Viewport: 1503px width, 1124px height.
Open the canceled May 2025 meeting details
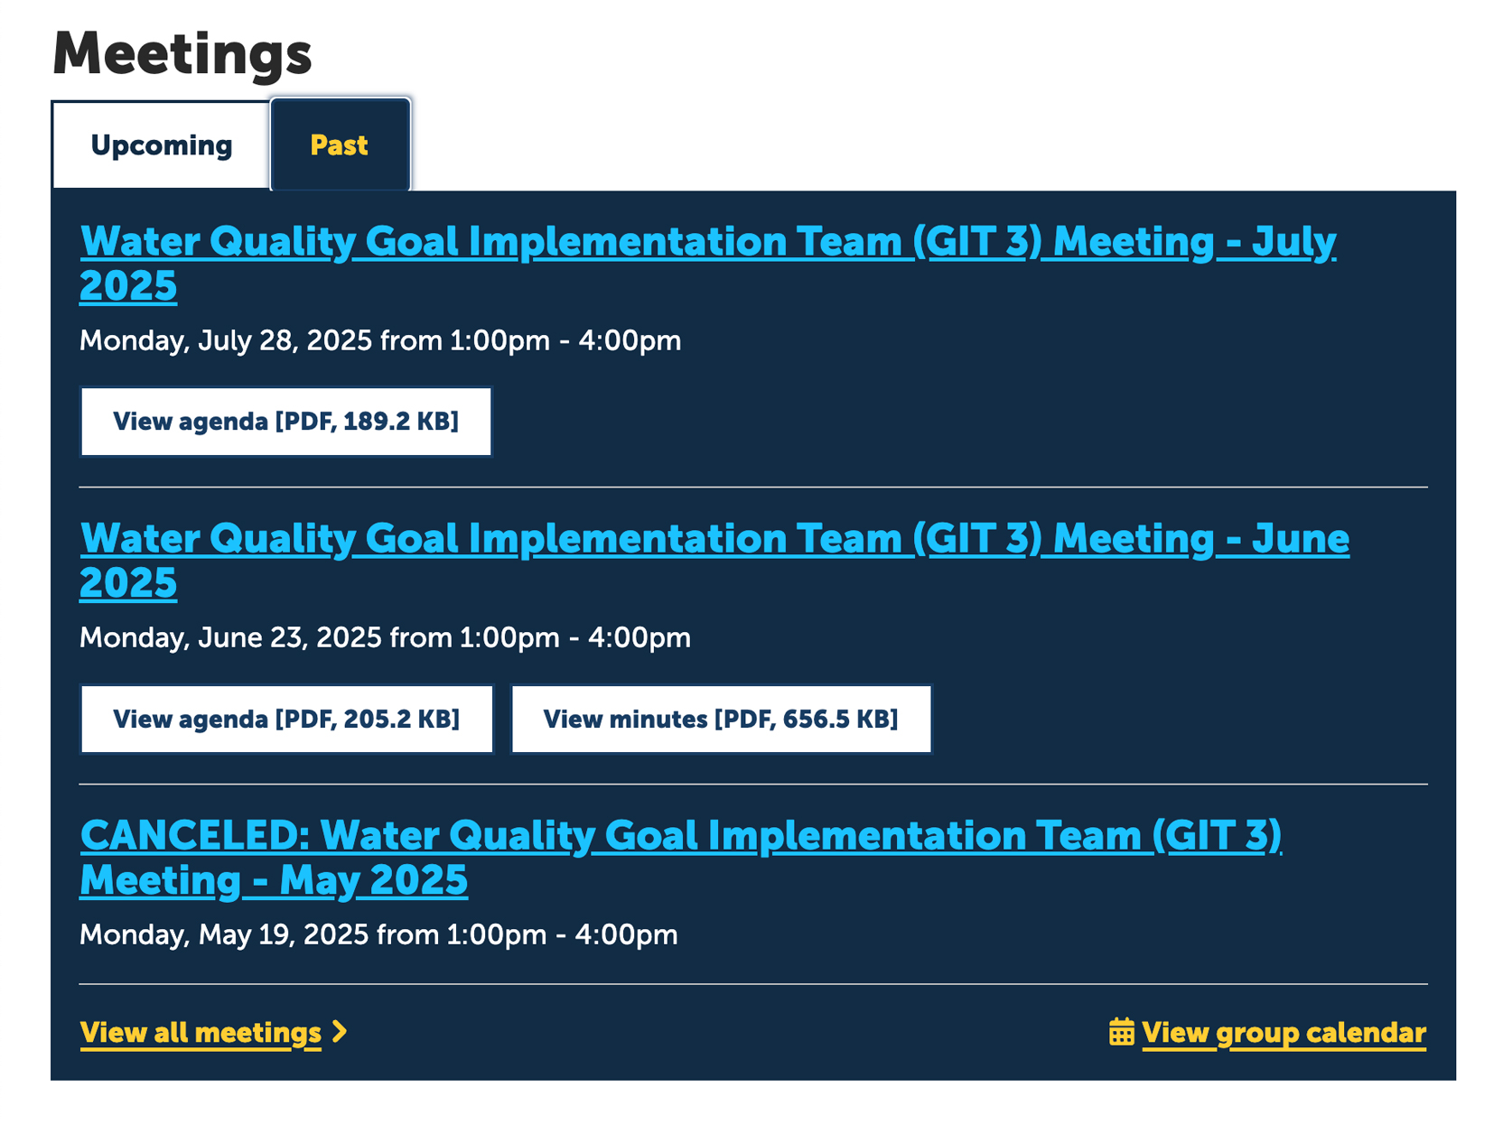point(681,835)
